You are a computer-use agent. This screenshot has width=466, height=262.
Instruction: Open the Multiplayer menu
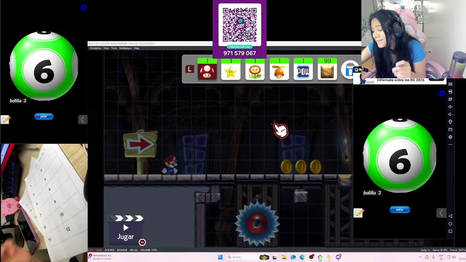click(x=126, y=48)
